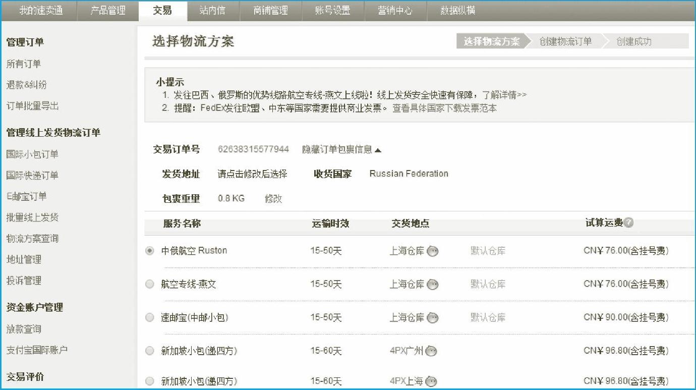The image size is (696, 390).
Task: Open the 站内信 tab
Action: pyautogui.click(x=212, y=11)
